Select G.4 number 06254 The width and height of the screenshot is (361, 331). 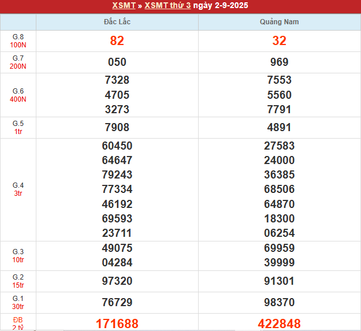click(279, 233)
